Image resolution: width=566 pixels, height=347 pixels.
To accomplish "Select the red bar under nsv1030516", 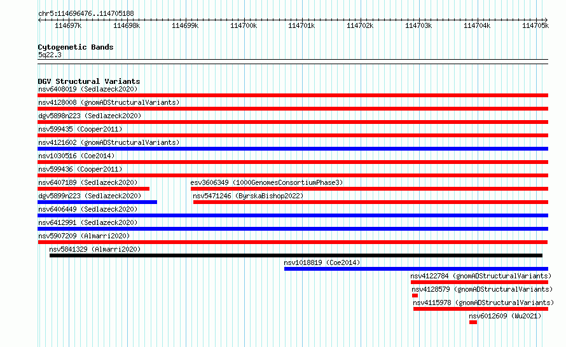I will pos(293,162).
